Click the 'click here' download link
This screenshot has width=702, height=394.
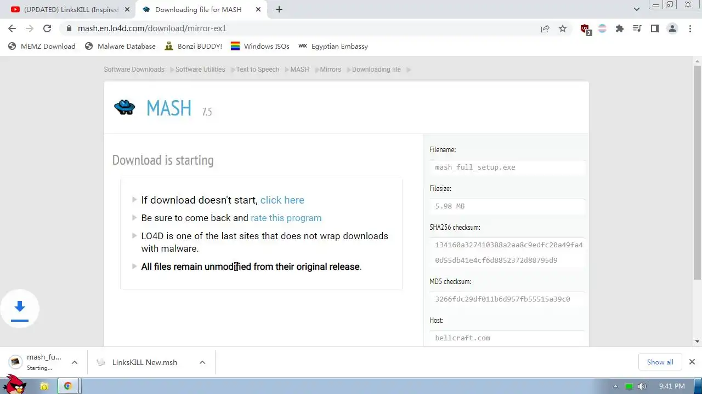coord(282,200)
